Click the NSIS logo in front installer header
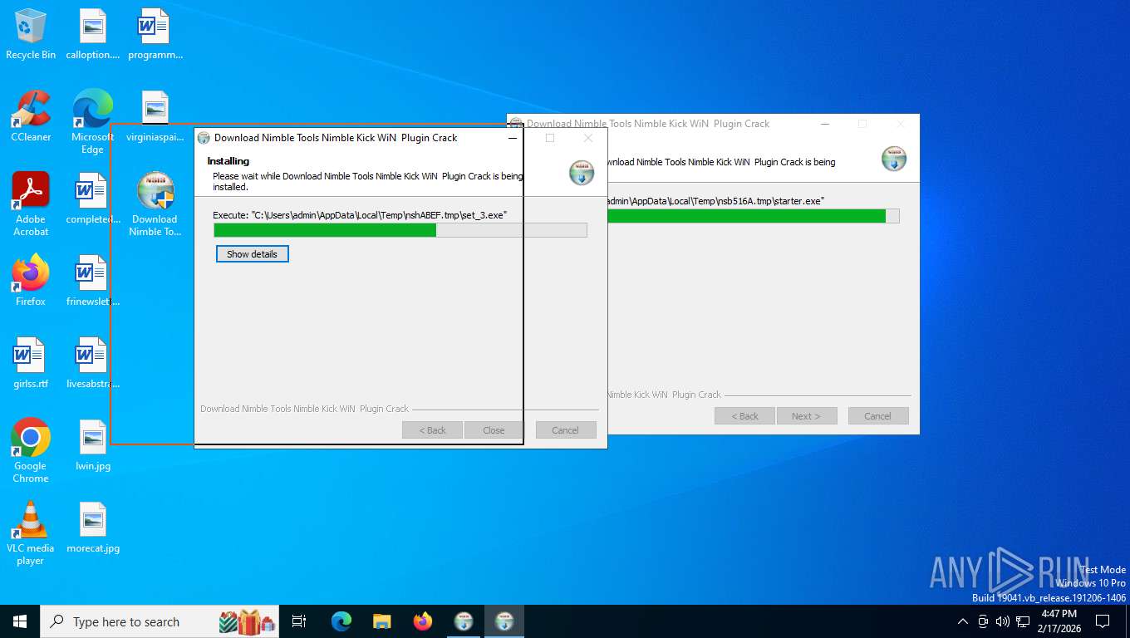Viewport: 1130px width, 638px height. [x=582, y=172]
